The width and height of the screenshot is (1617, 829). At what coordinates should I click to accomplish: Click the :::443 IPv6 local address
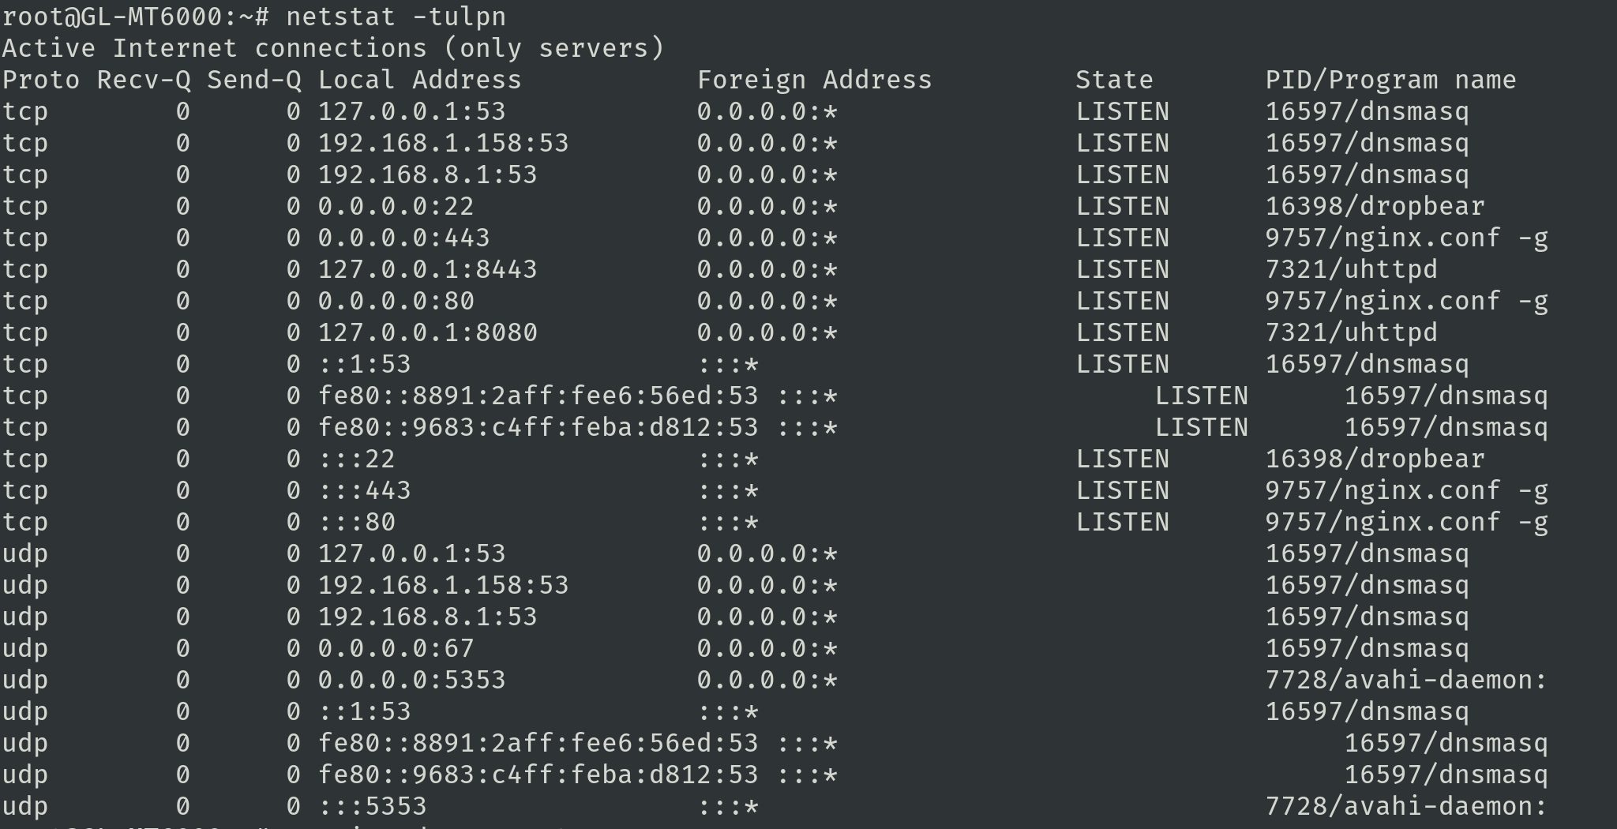[364, 490]
